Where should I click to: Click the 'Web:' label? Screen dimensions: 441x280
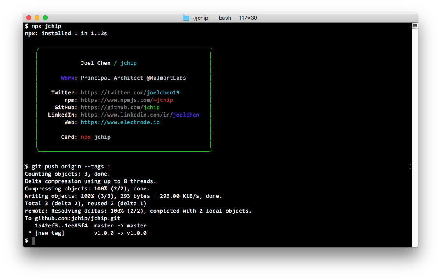pos(71,122)
